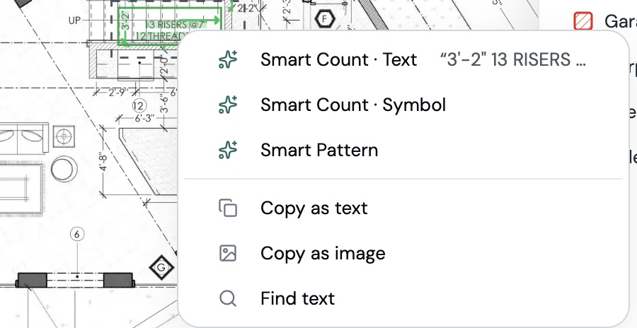Click the quoted 3'-2" 13 RISERS preview text
The image size is (637, 328).
[x=513, y=59]
